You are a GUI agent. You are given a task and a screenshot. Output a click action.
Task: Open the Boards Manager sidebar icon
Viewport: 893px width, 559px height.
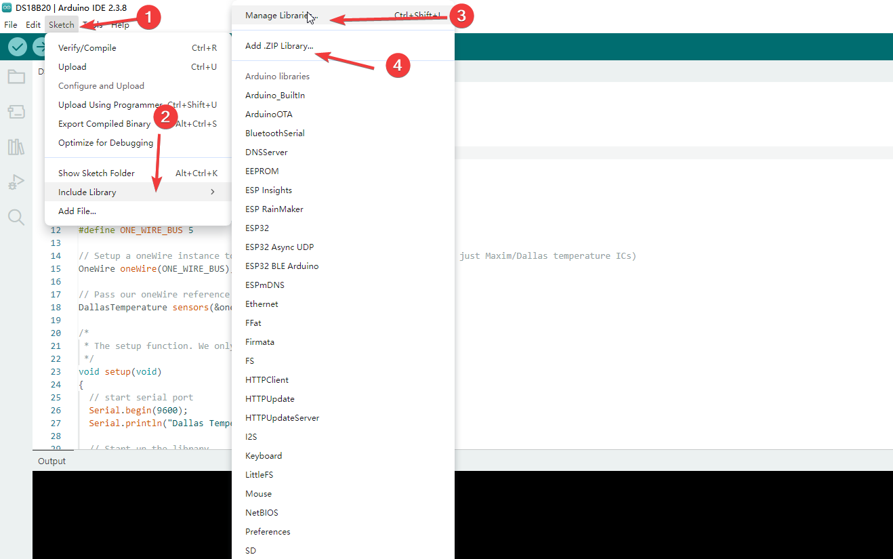16,112
